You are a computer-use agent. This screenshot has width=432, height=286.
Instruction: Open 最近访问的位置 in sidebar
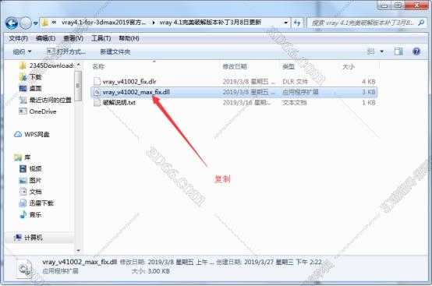click(51, 100)
